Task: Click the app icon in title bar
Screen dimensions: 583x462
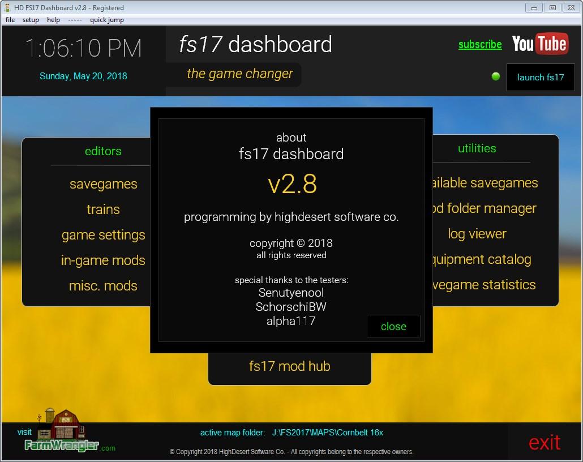Action: [7, 7]
